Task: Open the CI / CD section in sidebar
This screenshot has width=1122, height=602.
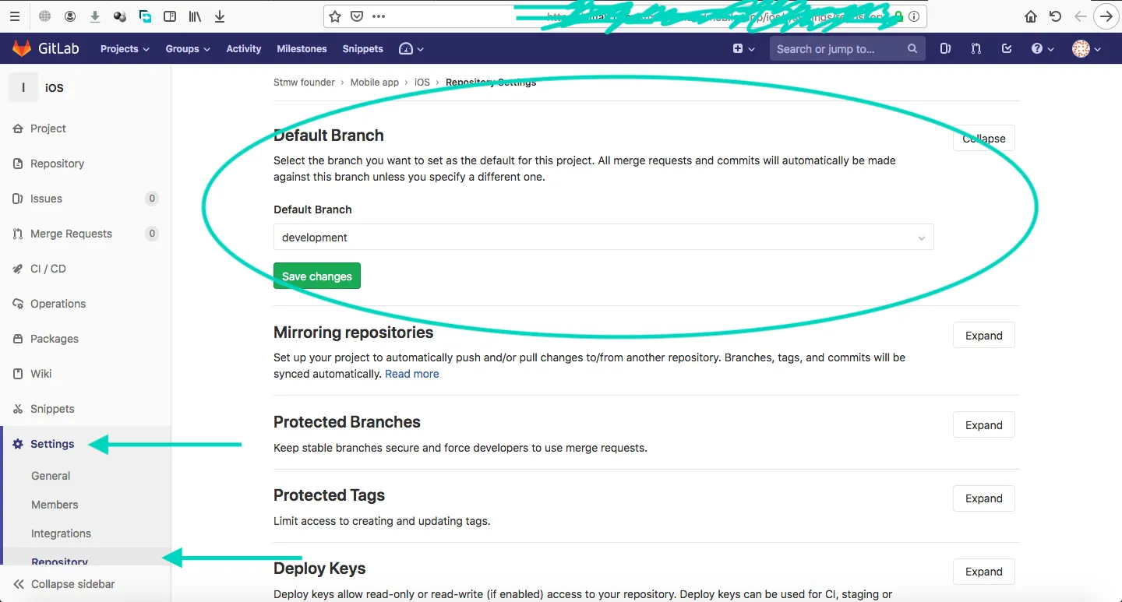Action: click(48, 268)
